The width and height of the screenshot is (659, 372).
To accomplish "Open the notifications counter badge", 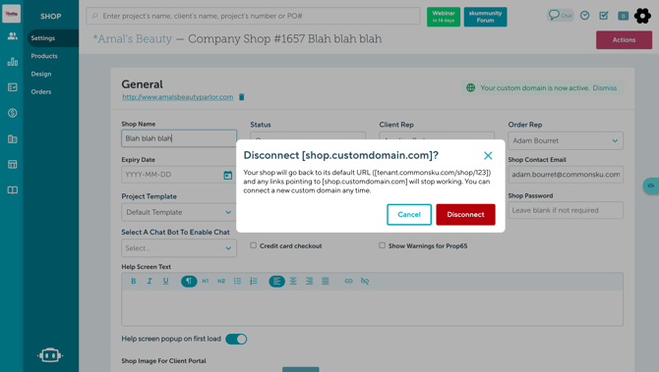I will coord(623,16).
